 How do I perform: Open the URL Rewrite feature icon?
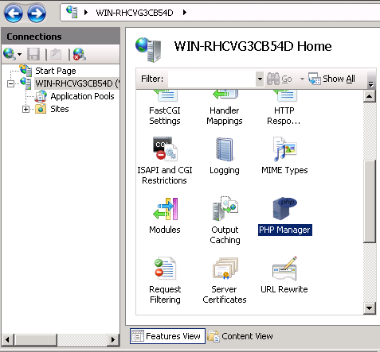[x=284, y=269]
